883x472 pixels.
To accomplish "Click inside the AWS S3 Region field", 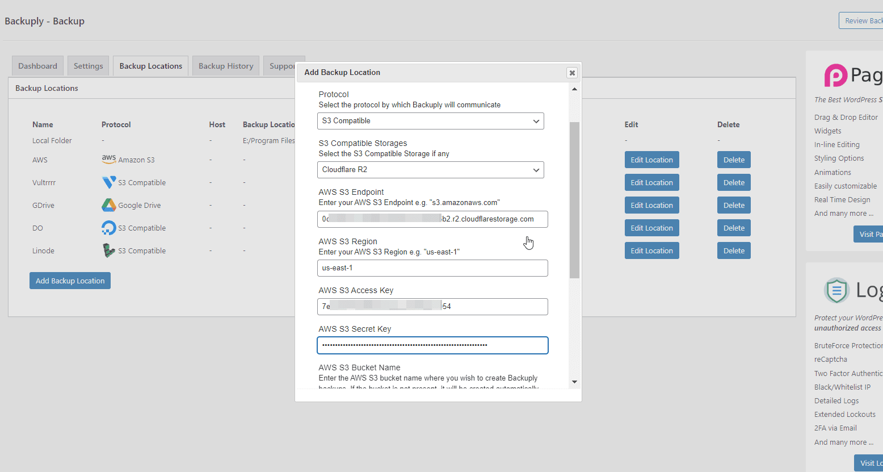I will (432, 268).
